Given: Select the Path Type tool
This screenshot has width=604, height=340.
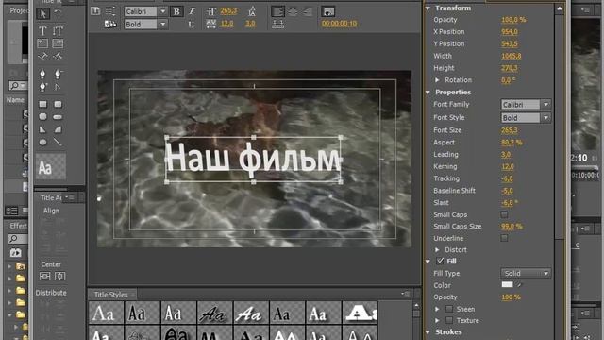Looking at the screenshot, I should (x=42, y=57).
